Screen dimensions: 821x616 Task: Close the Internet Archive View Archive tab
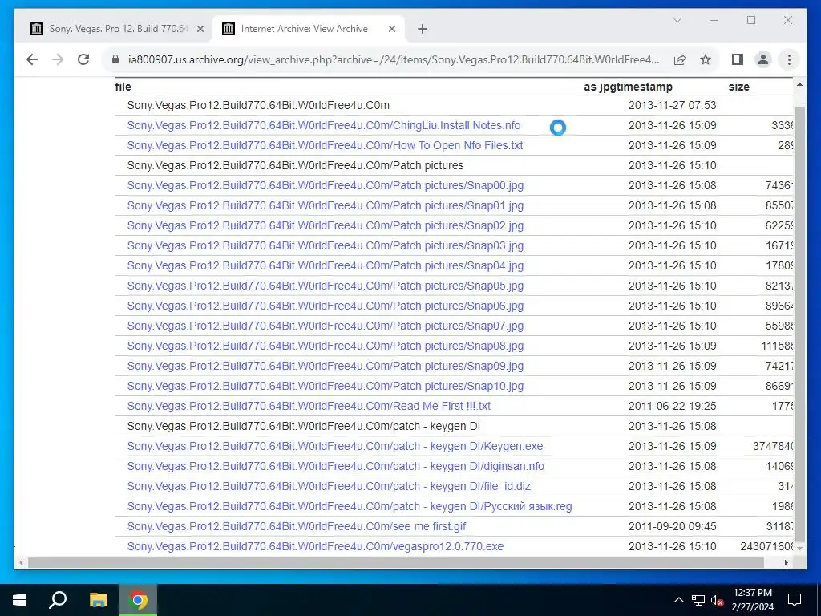(391, 30)
